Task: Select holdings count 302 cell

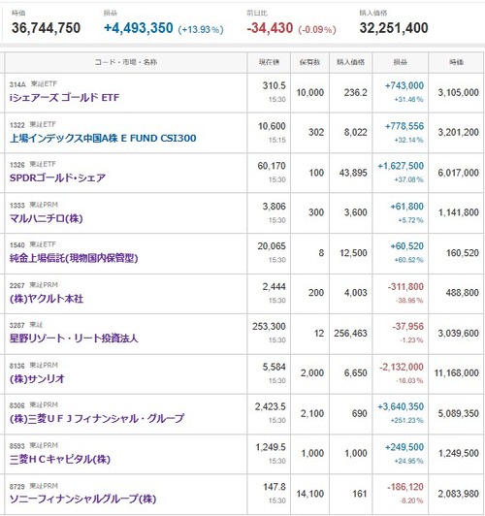Action: 316,132
